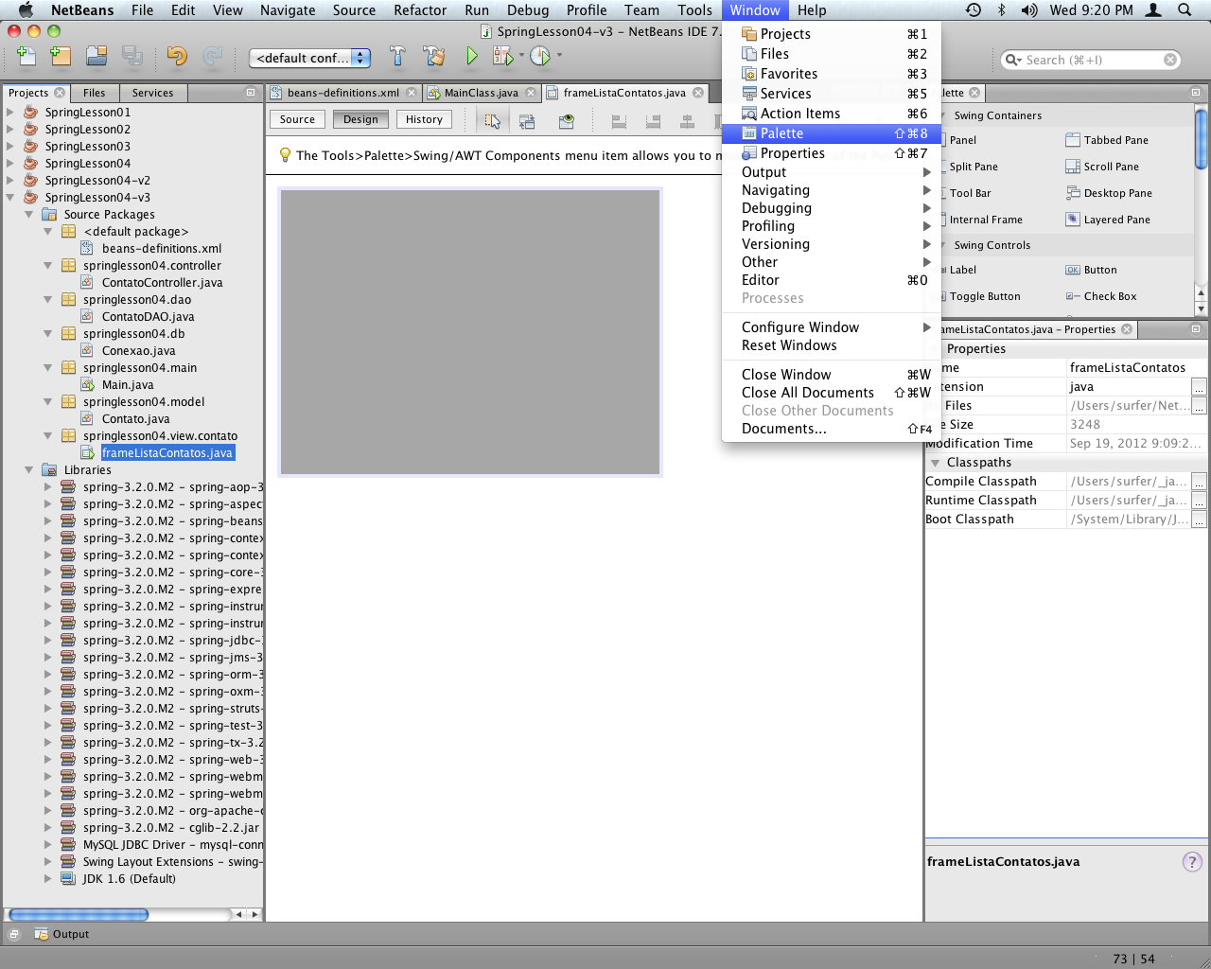Collapse the Libraries node

tap(29, 469)
